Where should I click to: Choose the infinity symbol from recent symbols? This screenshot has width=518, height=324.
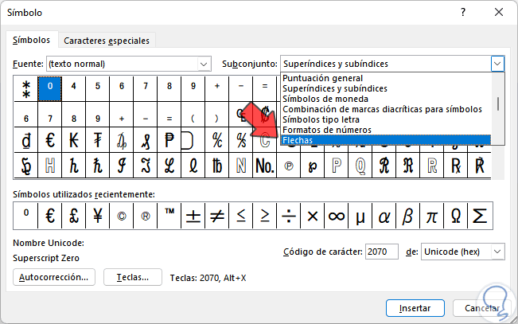[x=336, y=215]
